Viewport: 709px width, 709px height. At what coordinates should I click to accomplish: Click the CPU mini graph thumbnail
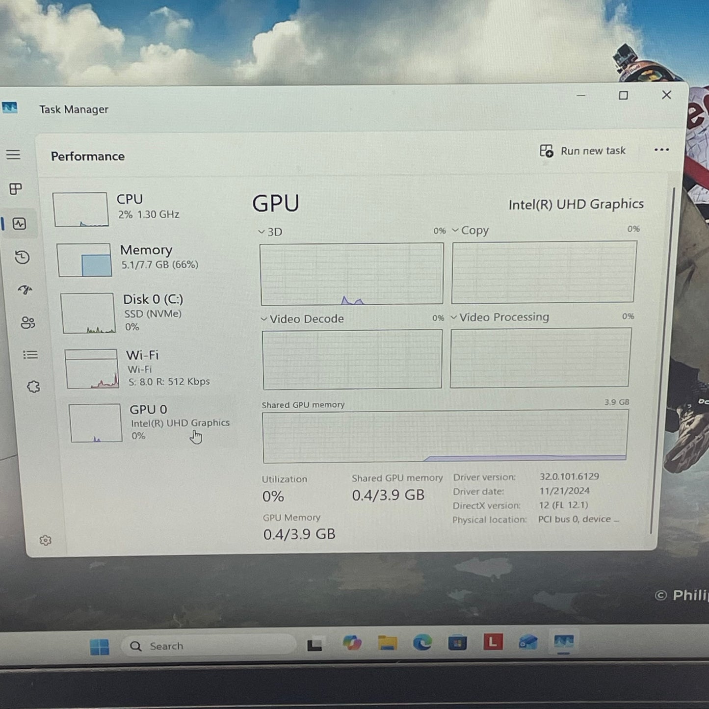(x=81, y=210)
